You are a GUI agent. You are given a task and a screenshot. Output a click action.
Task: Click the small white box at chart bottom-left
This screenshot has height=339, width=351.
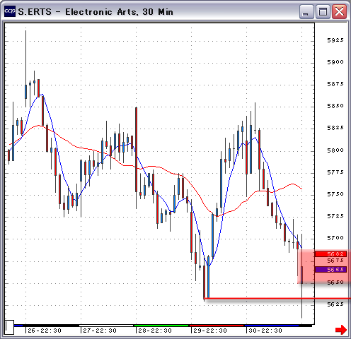[x=9, y=327]
